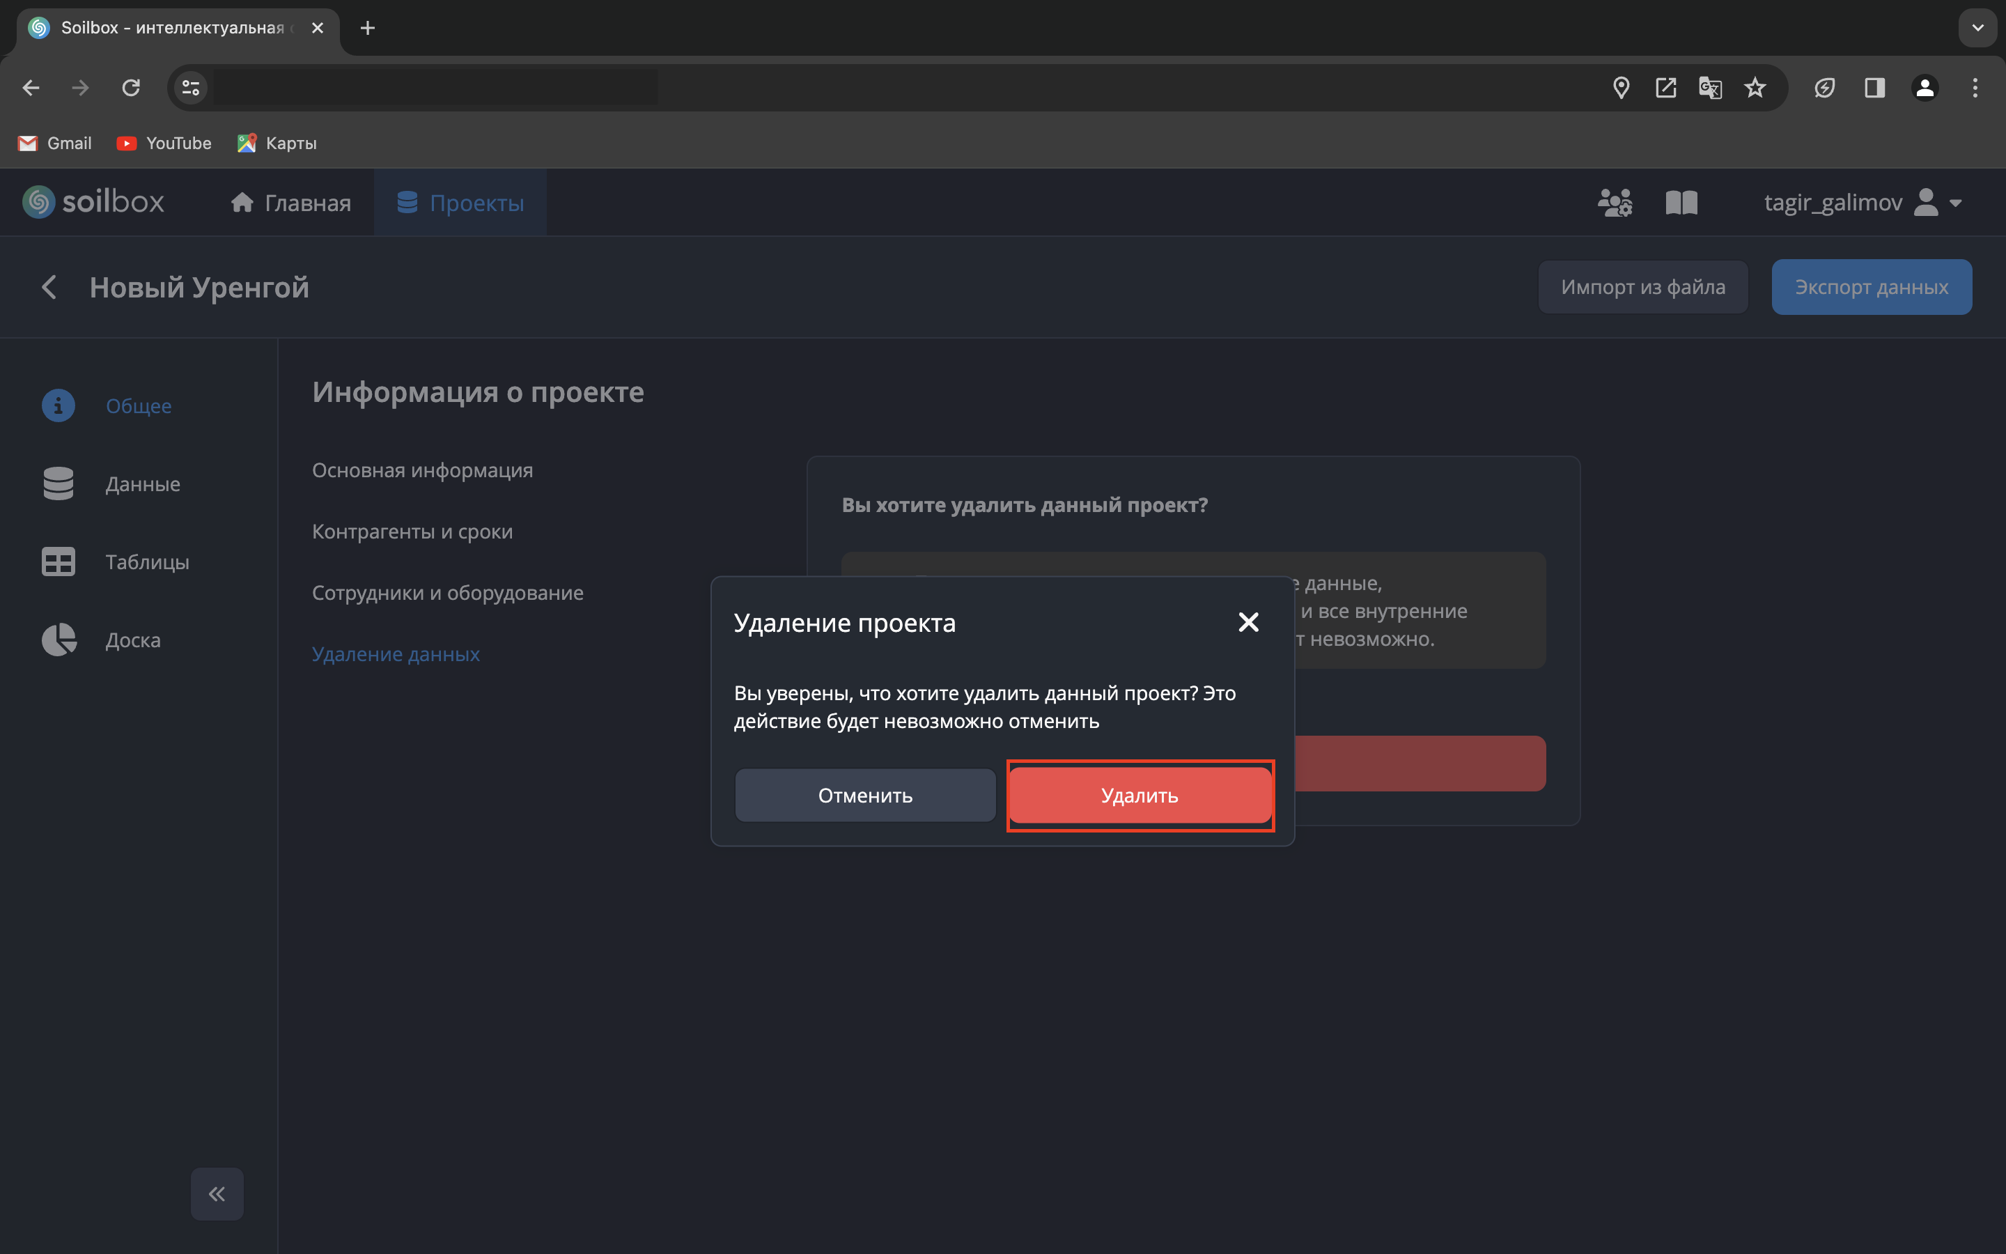Click the red Удалить confirm button
The width and height of the screenshot is (2006, 1254).
click(1140, 796)
